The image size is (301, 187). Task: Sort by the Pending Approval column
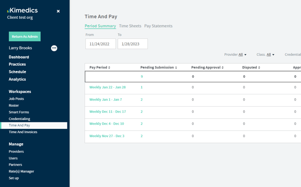[208, 67]
